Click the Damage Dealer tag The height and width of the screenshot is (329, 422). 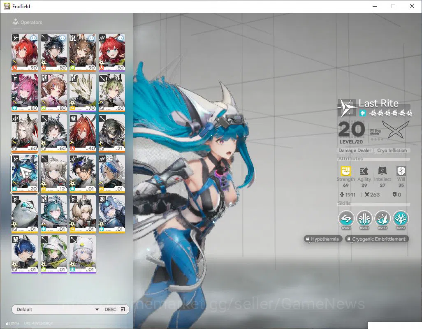tap(355, 151)
